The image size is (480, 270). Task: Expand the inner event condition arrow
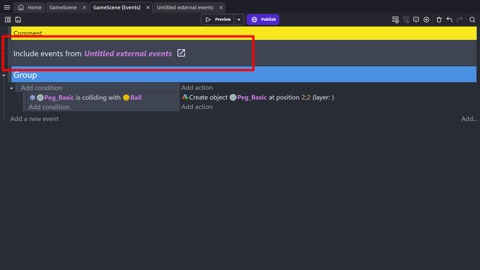(11, 88)
